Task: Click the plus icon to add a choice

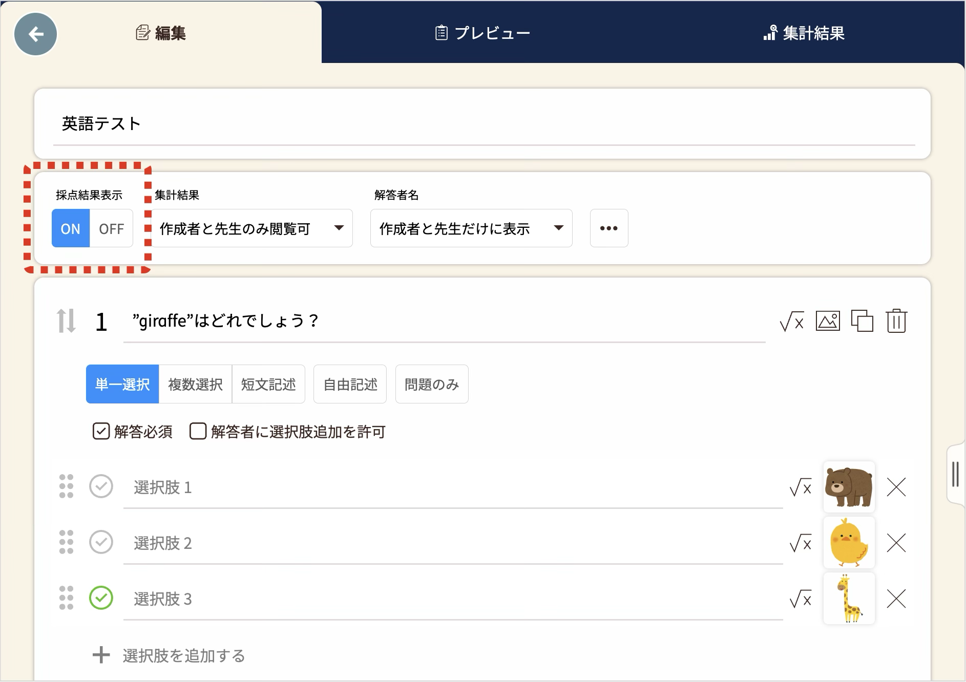Action: [x=101, y=655]
